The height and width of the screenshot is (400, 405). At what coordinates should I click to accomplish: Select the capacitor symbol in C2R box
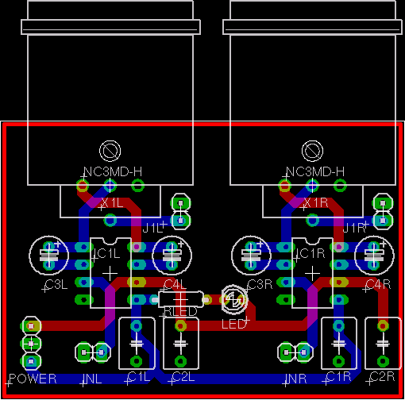383,344
